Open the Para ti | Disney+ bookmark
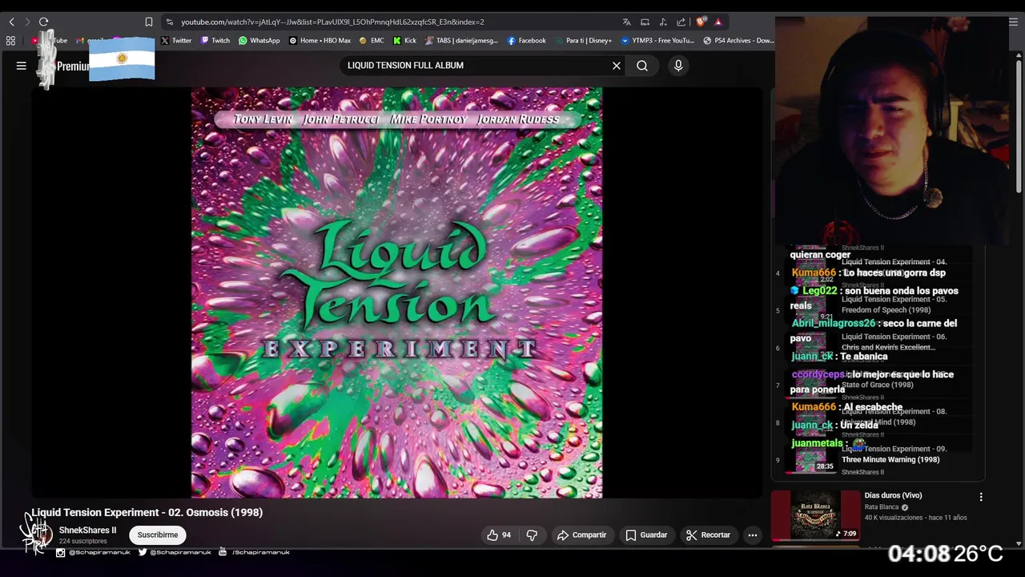 click(x=583, y=40)
